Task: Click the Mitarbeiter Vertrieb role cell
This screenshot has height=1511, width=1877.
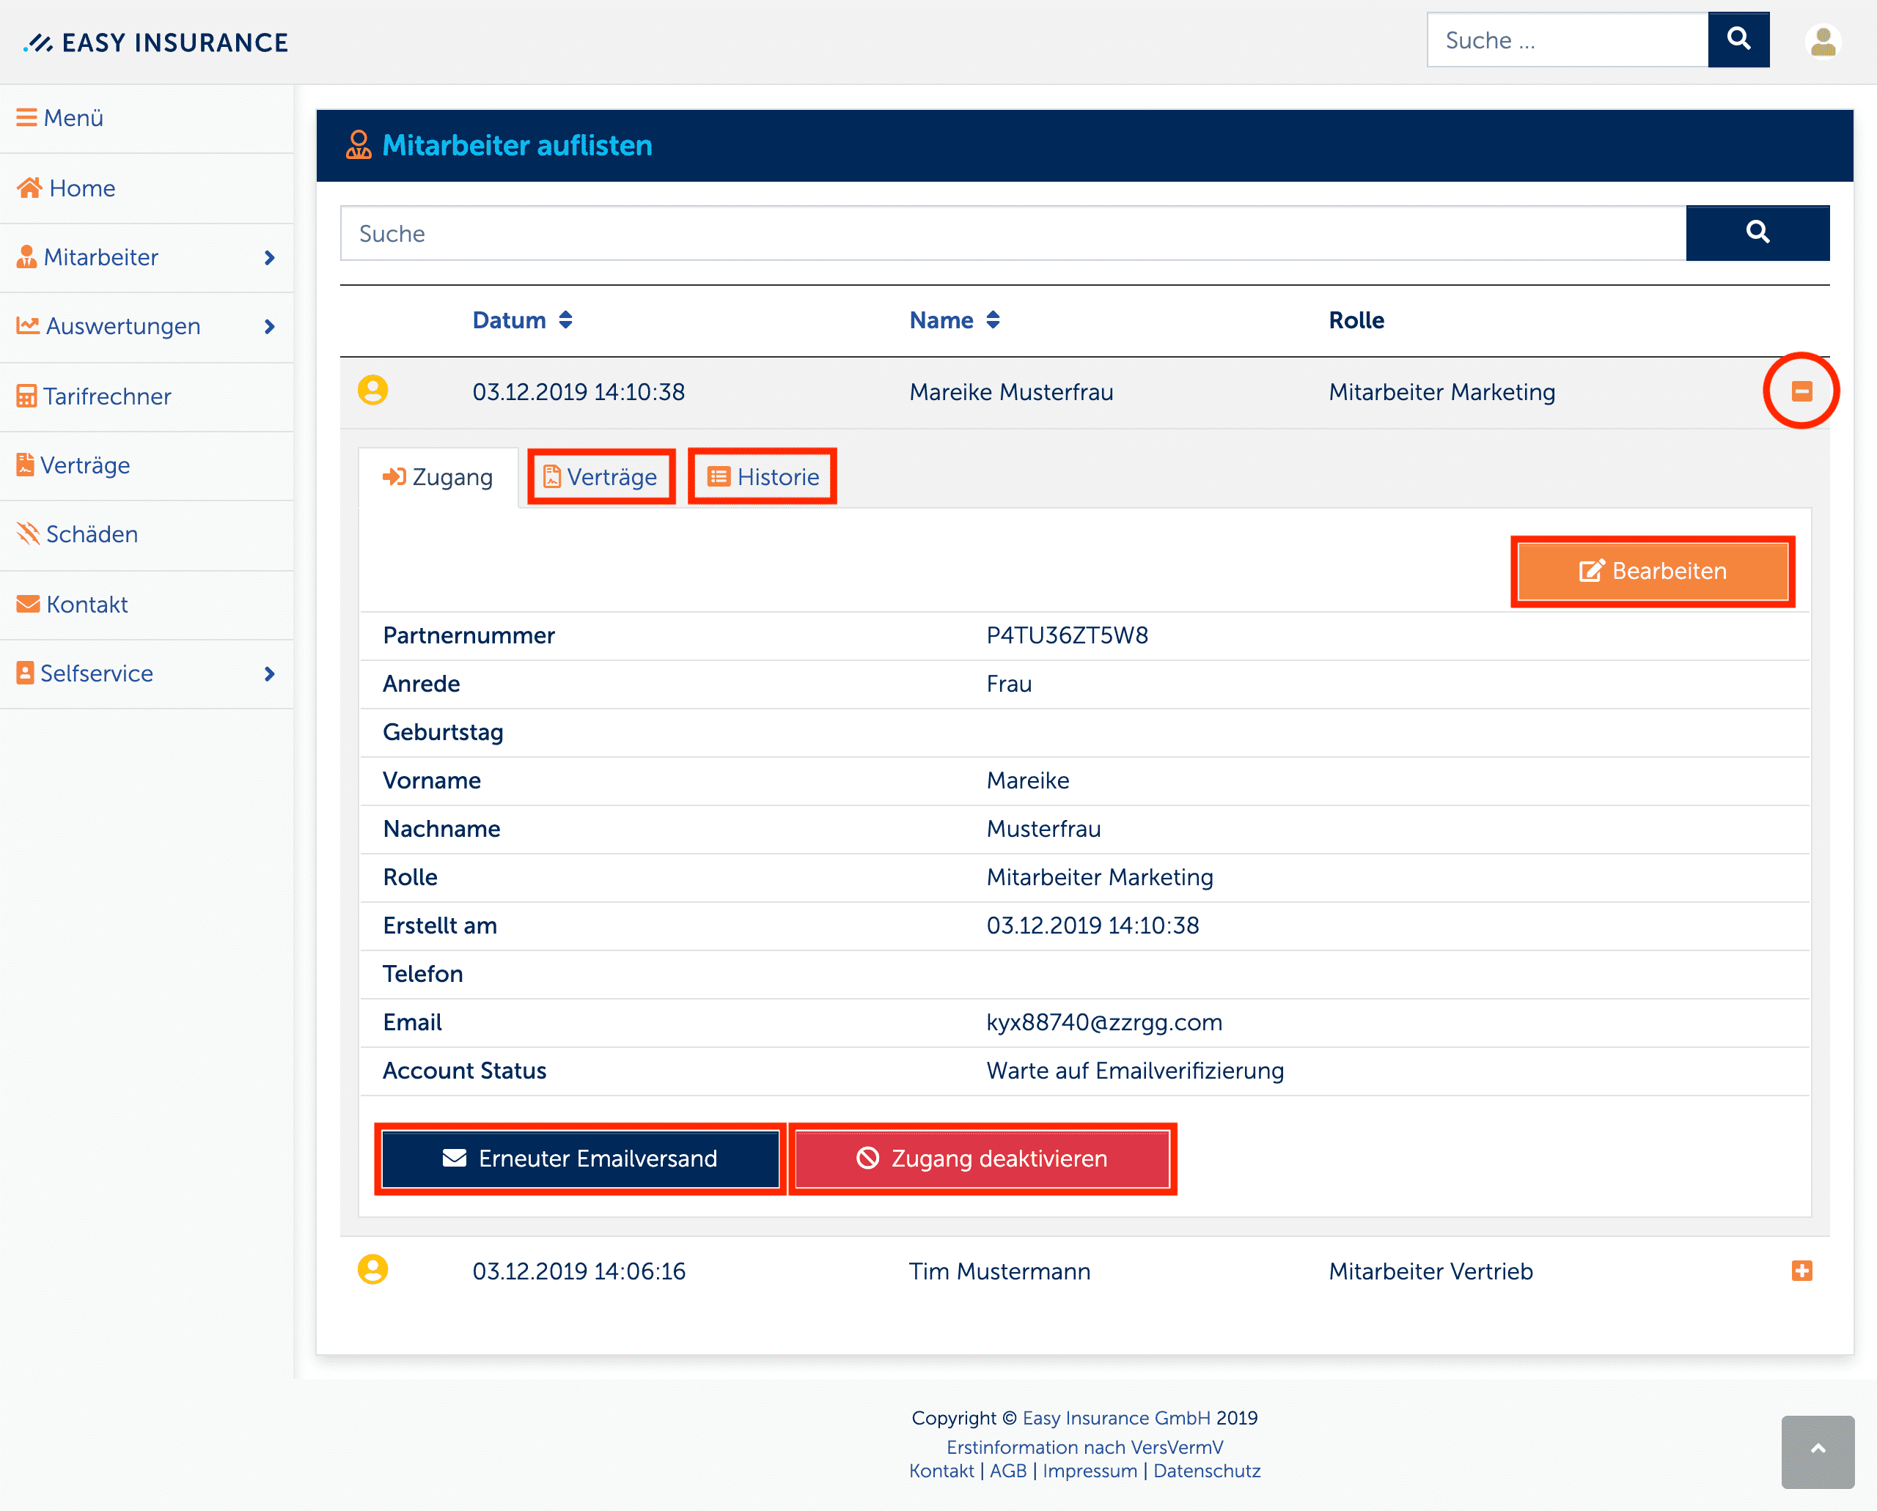Action: (1430, 1271)
